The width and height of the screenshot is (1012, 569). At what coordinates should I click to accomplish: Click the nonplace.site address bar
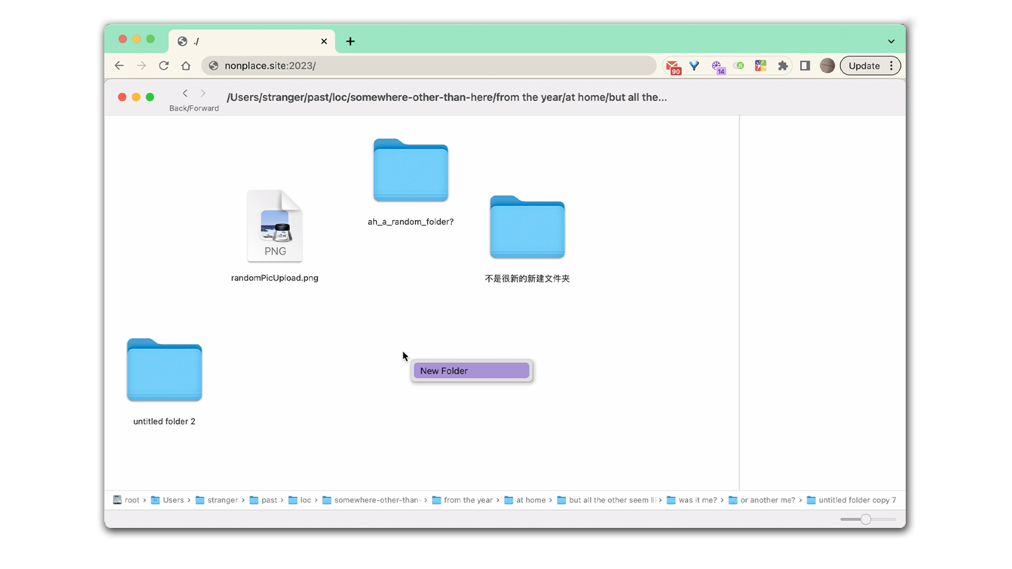tap(430, 66)
